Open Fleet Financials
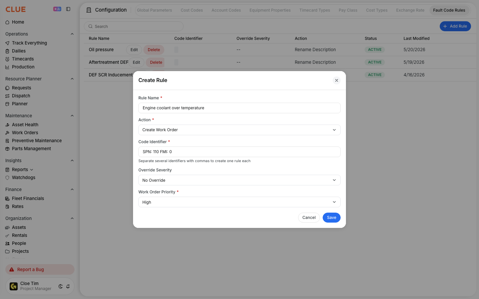Screen dimensions: 479x299 28,198
